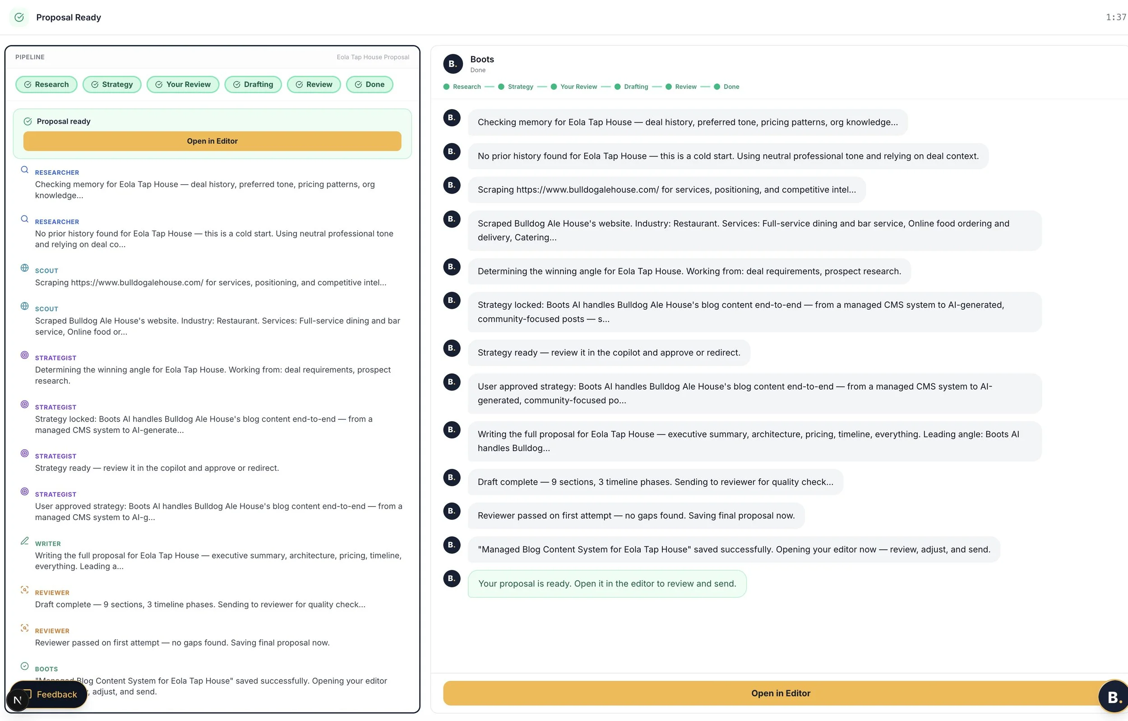Click the 'Writing the full proposal' chat message bubble

[x=755, y=441]
